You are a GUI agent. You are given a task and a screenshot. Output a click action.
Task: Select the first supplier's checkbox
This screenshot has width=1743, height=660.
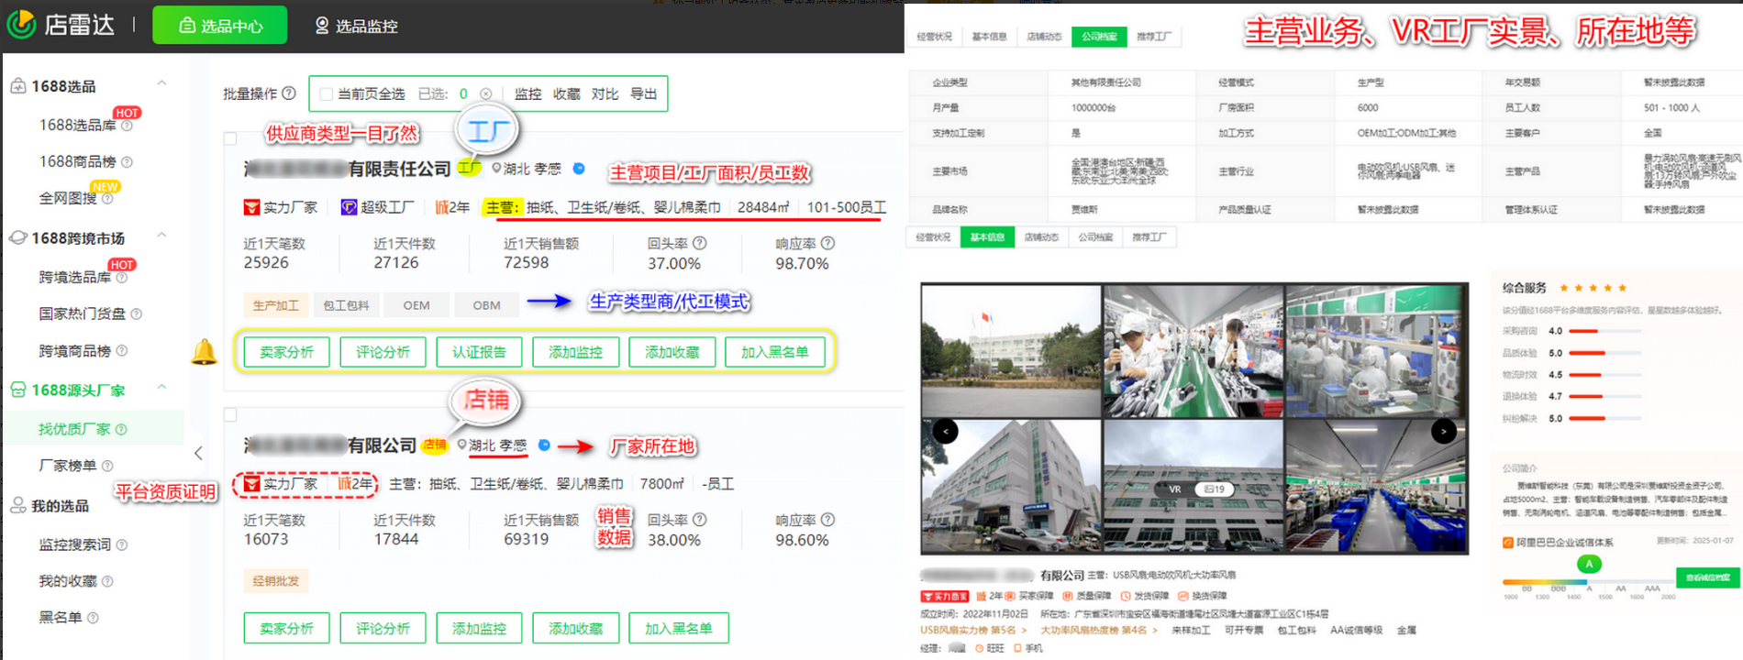click(230, 139)
